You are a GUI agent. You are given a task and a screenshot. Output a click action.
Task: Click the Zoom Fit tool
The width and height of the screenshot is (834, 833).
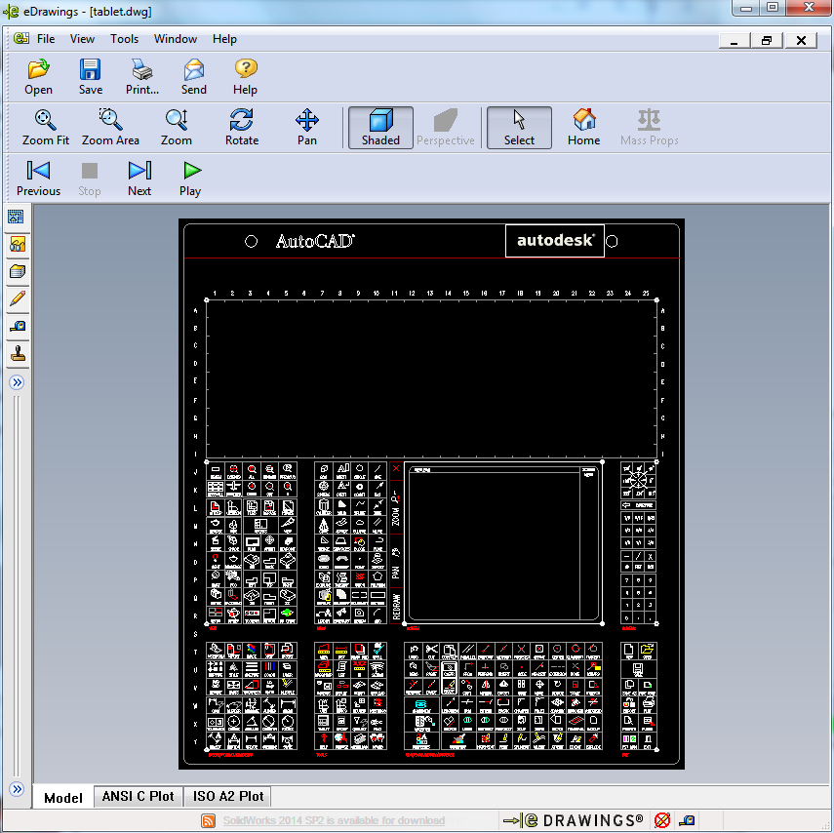[46, 127]
